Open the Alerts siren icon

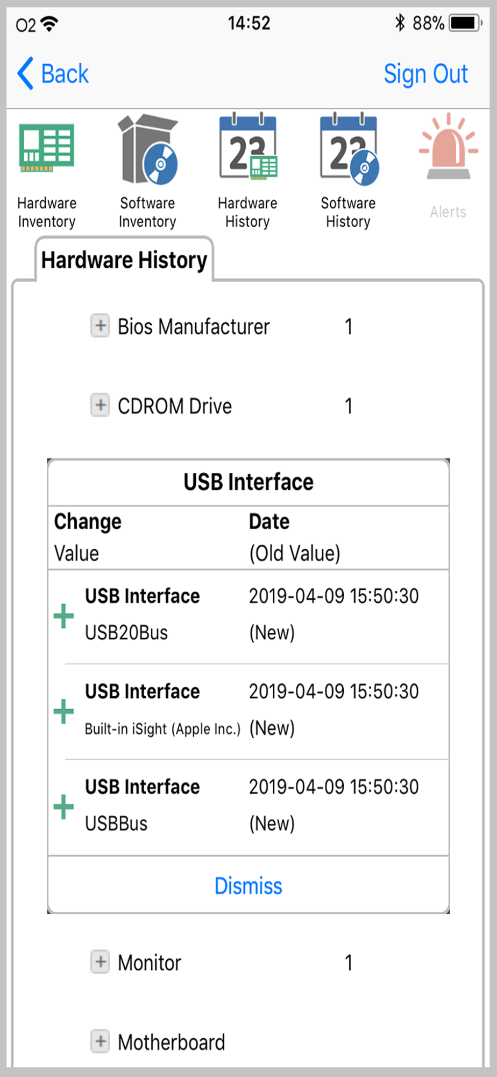tap(448, 147)
